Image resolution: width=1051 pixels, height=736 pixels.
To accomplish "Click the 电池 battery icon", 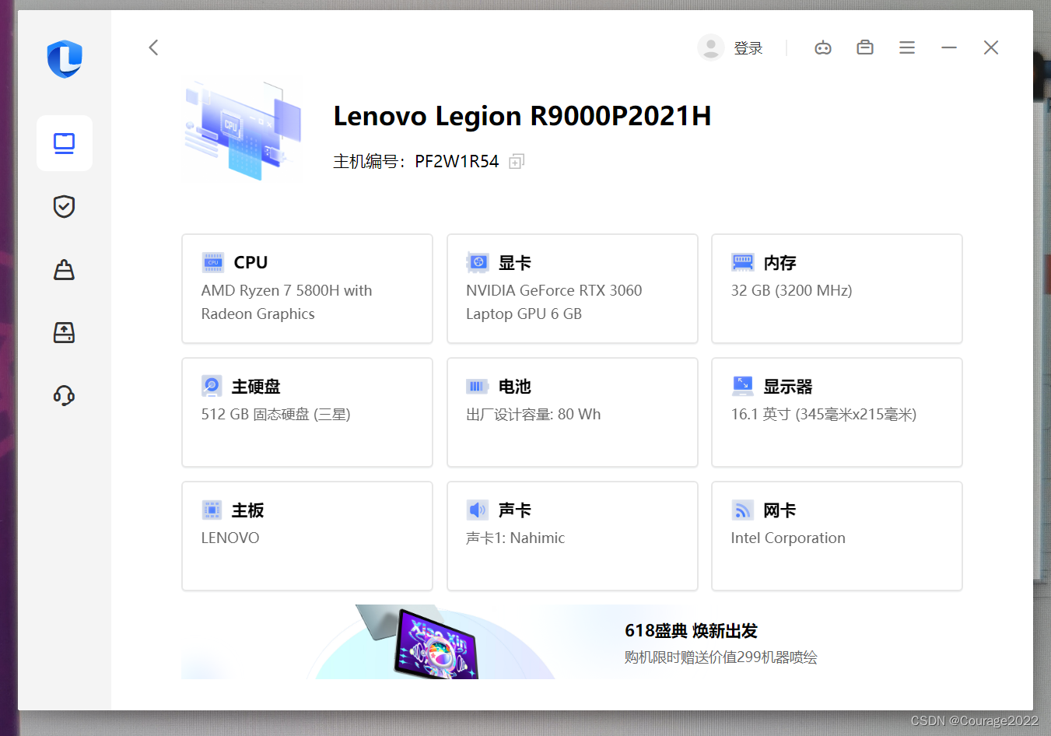I will tap(477, 386).
